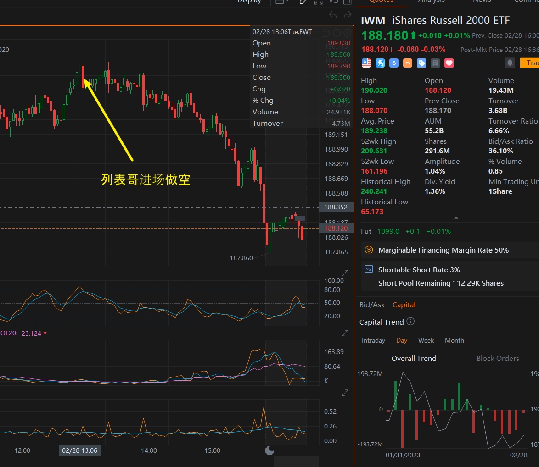This screenshot has width=539, height=467.
Task: Click the 187.860 low price annotation
Action: [x=241, y=258]
